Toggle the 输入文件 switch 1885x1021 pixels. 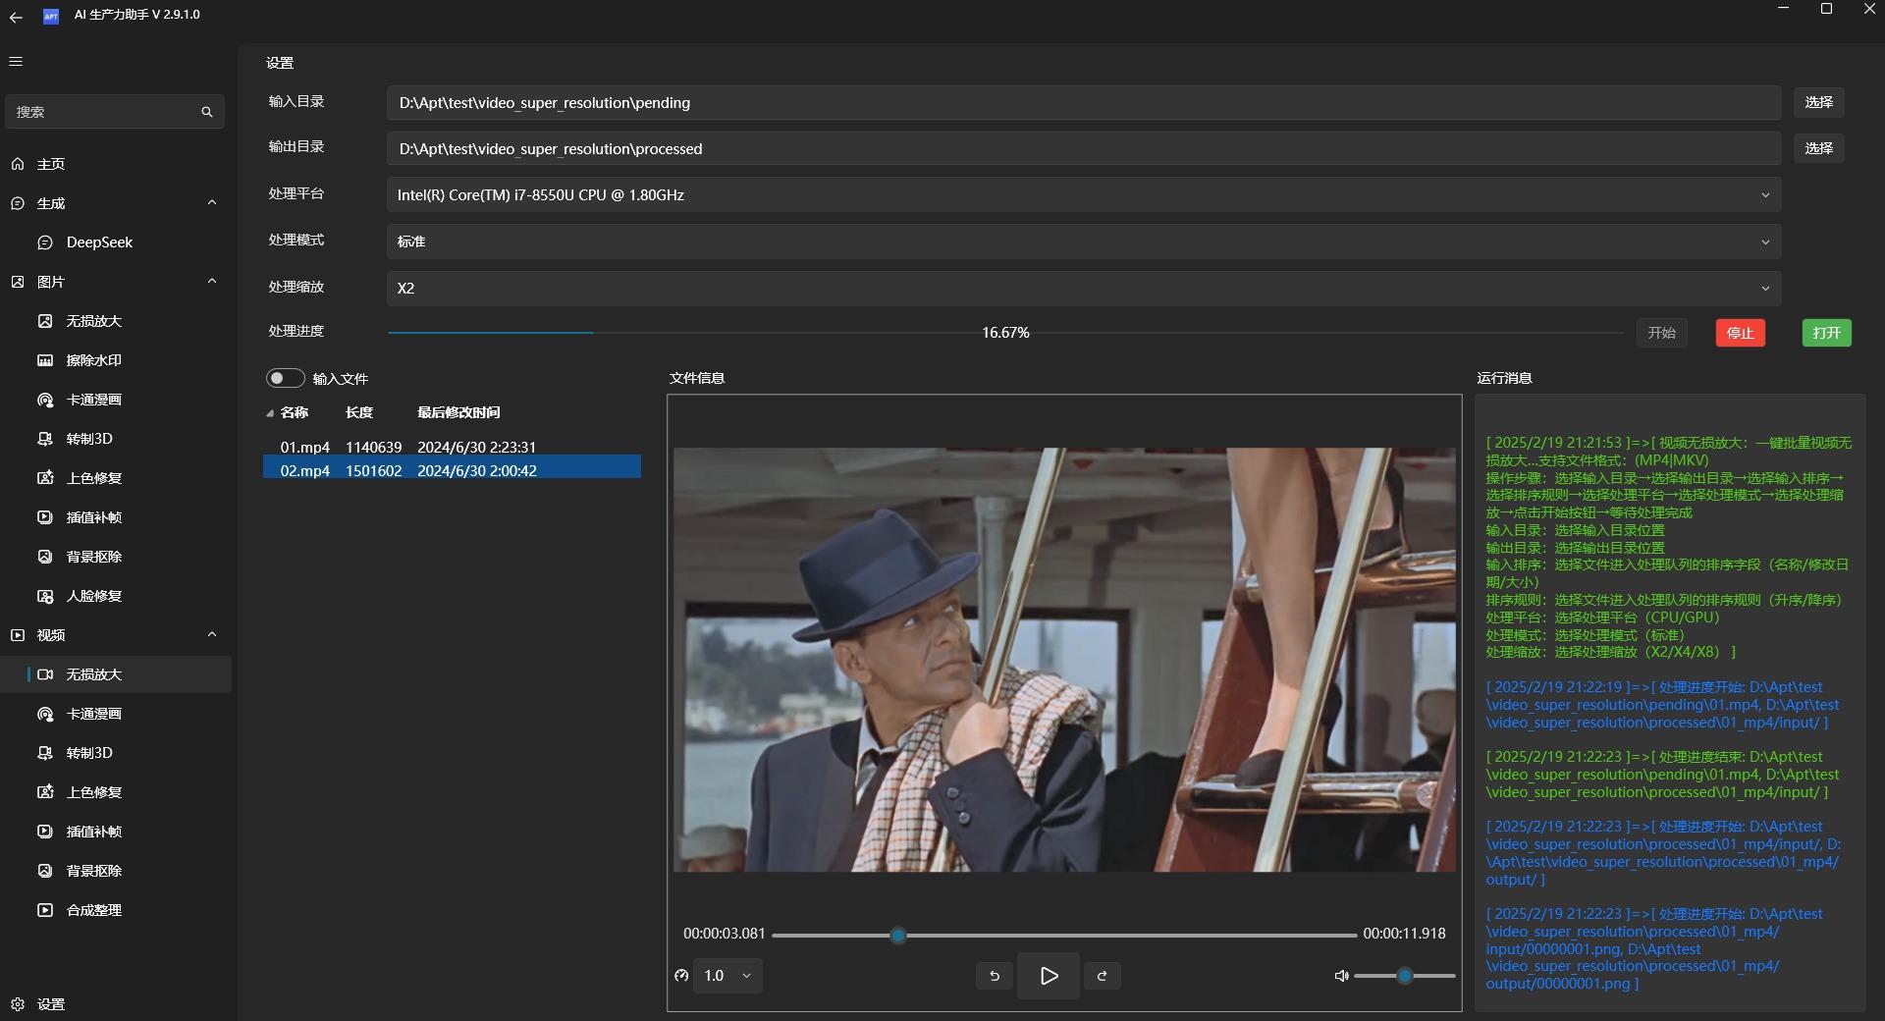(x=285, y=378)
